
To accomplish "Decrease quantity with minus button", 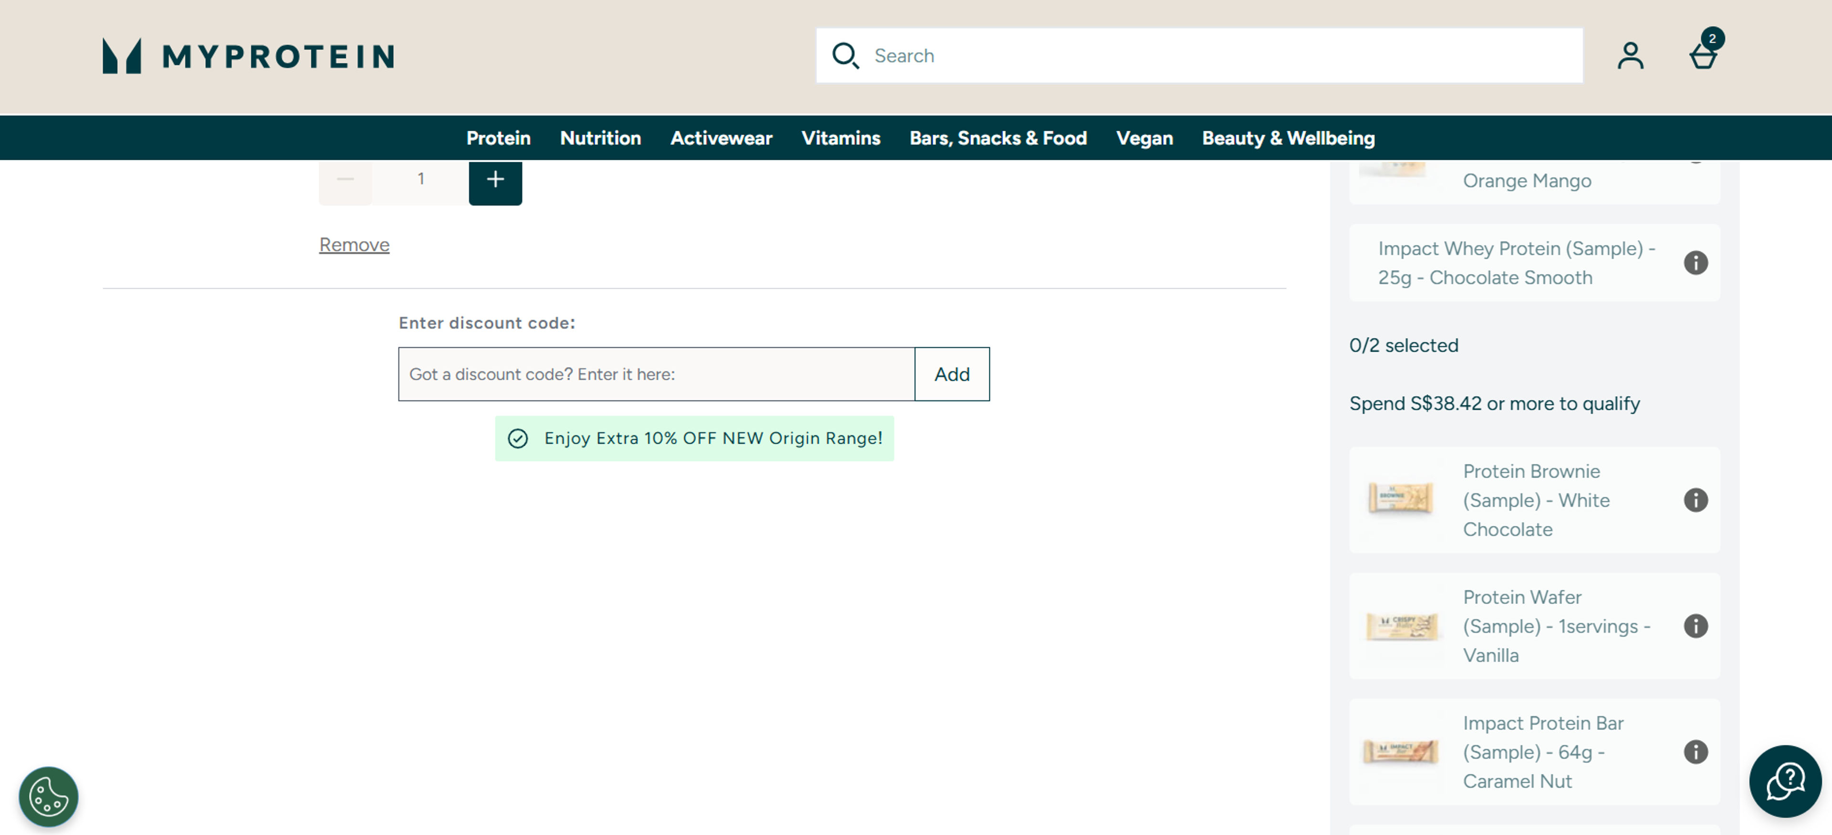I will pyautogui.click(x=345, y=180).
